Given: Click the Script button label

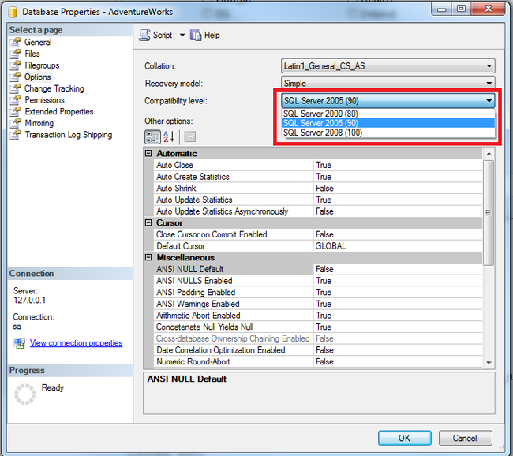Looking at the screenshot, I should [x=163, y=35].
